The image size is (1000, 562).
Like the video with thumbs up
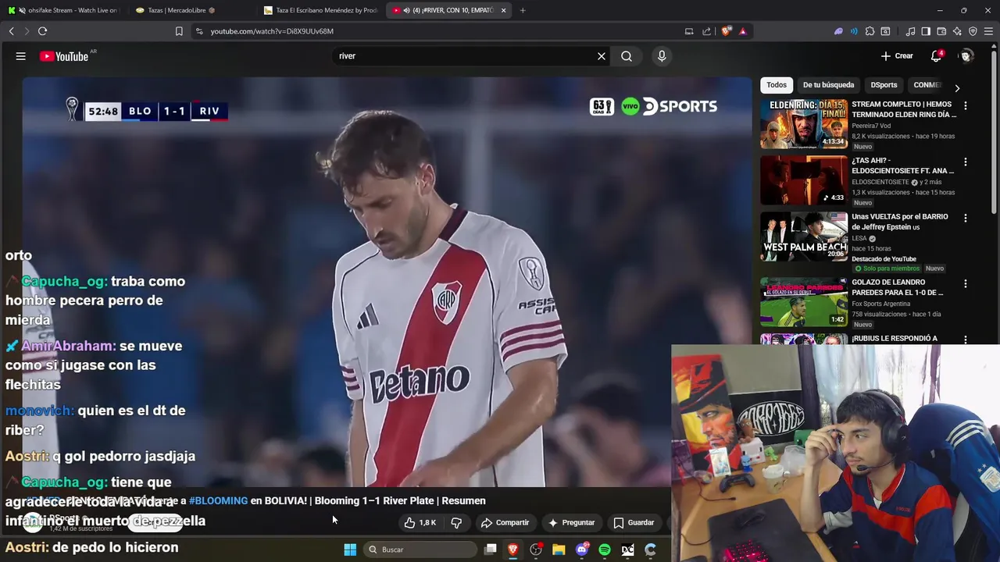click(420, 523)
